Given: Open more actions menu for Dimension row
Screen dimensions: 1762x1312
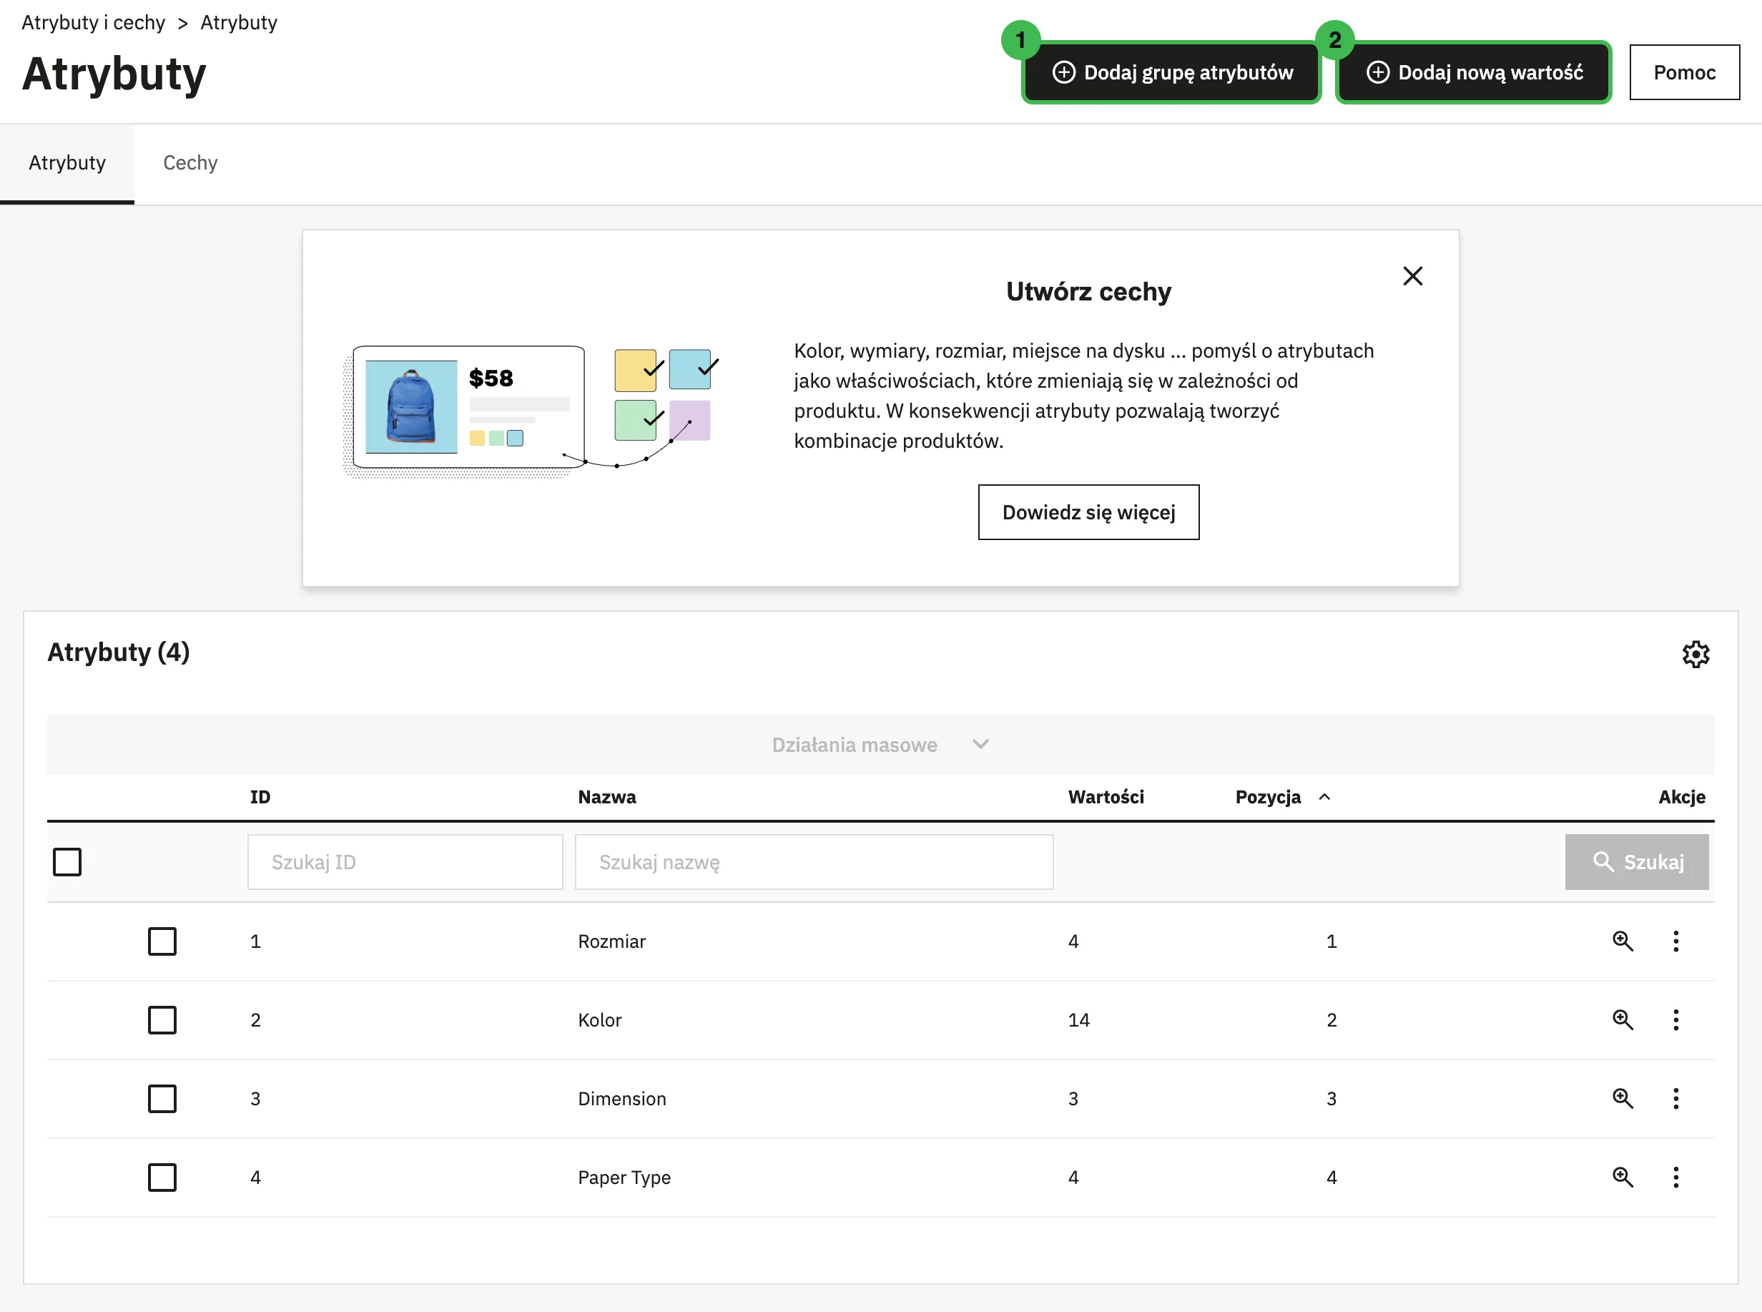Looking at the screenshot, I should point(1675,1098).
